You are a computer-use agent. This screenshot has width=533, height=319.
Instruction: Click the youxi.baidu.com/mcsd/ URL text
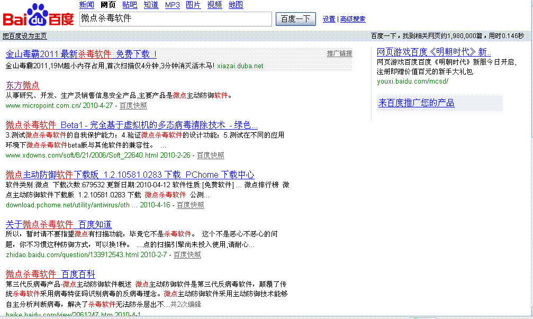pyautogui.click(x=413, y=81)
